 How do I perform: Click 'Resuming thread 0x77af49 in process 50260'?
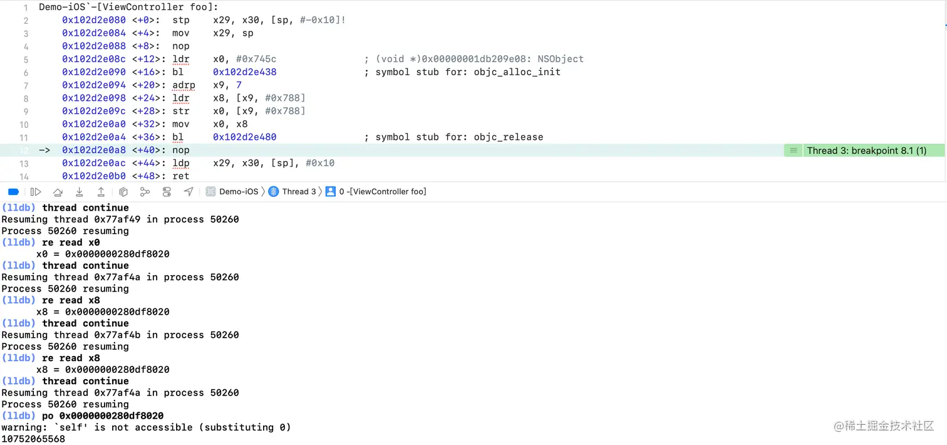tap(120, 219)
